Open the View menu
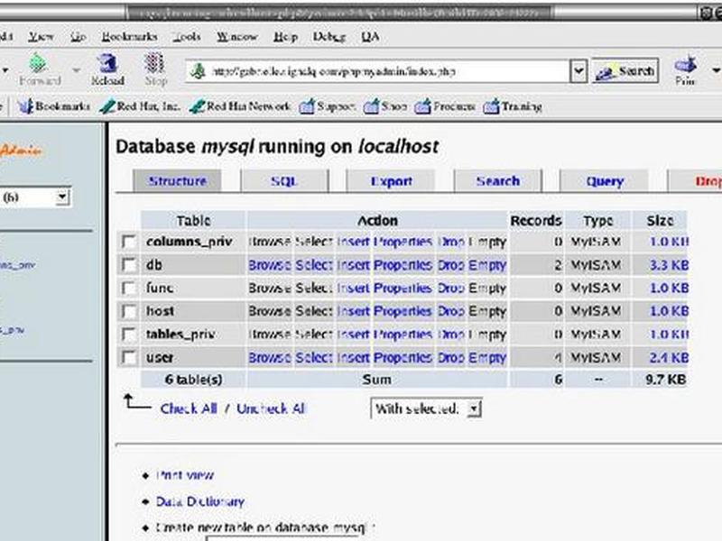 pos(41,36)
